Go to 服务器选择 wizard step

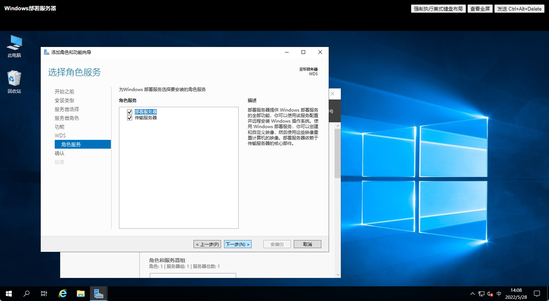point(67,109)
